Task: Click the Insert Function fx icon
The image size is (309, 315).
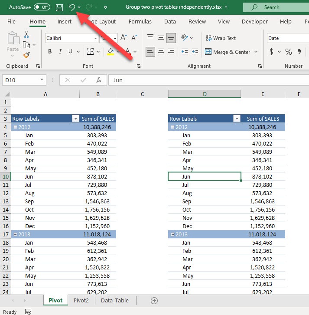Action: coord(98,80)
